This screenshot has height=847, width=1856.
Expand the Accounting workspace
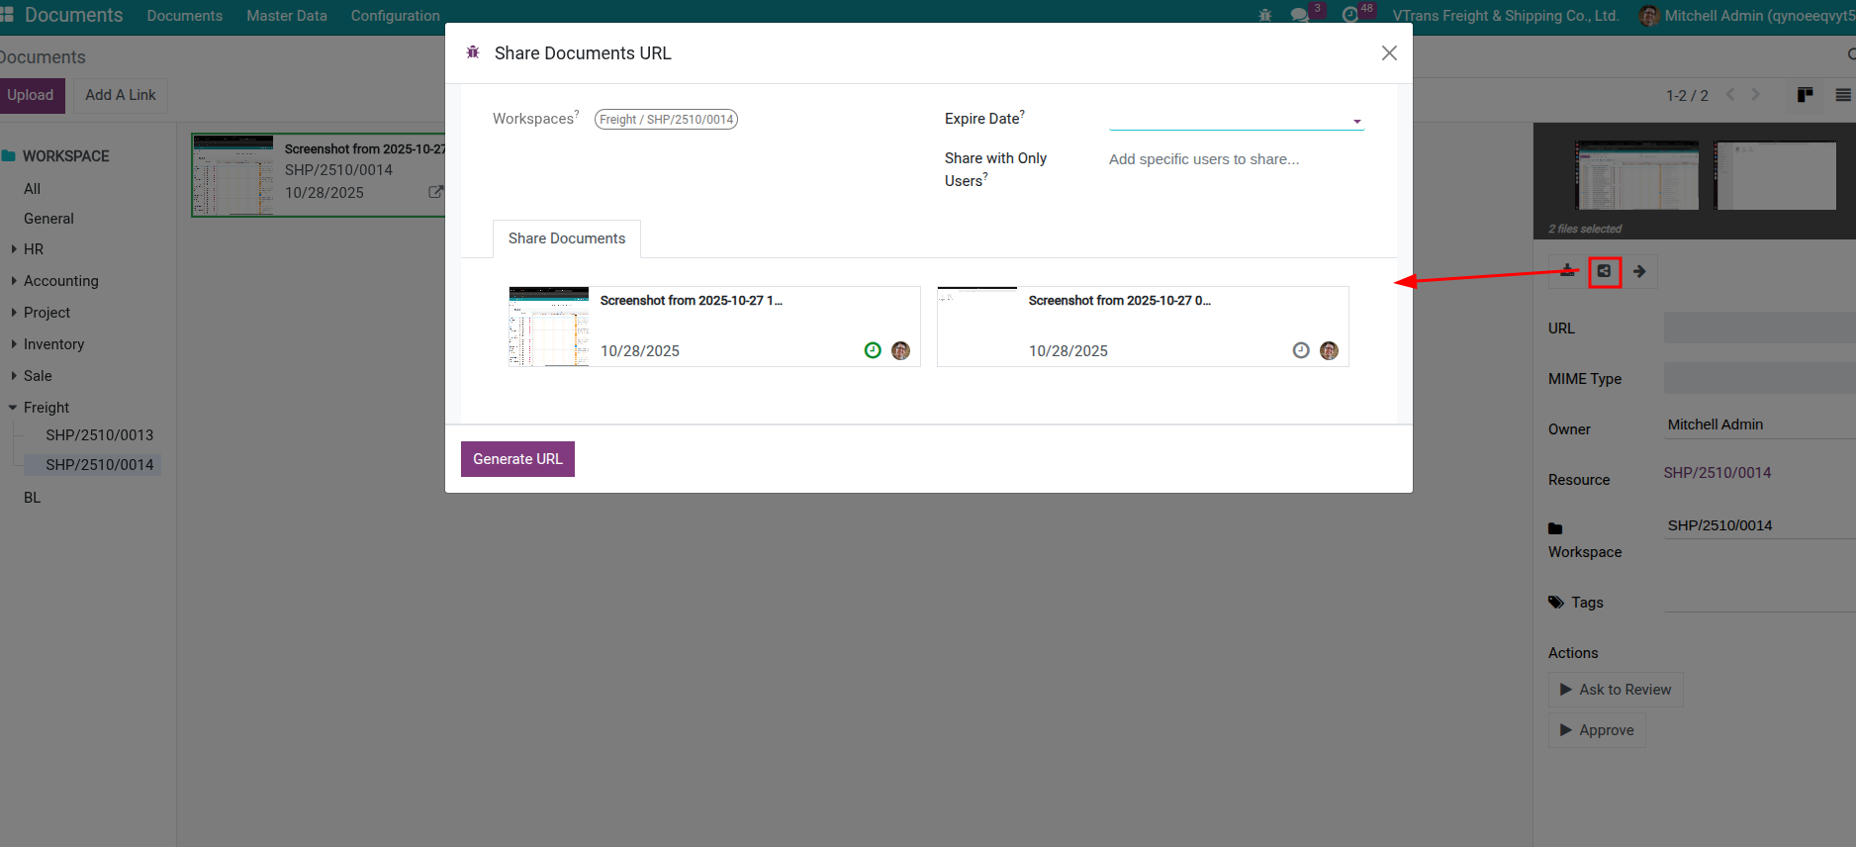(x=14, y=281)
